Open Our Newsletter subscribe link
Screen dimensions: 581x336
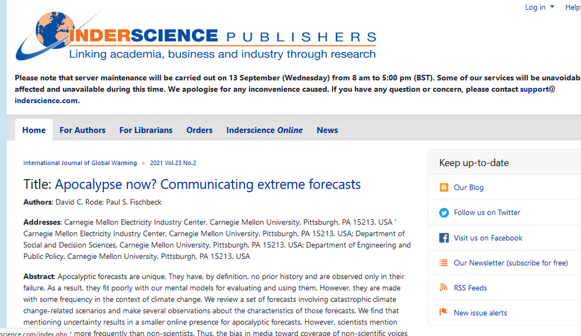click(x=511, y=263)
